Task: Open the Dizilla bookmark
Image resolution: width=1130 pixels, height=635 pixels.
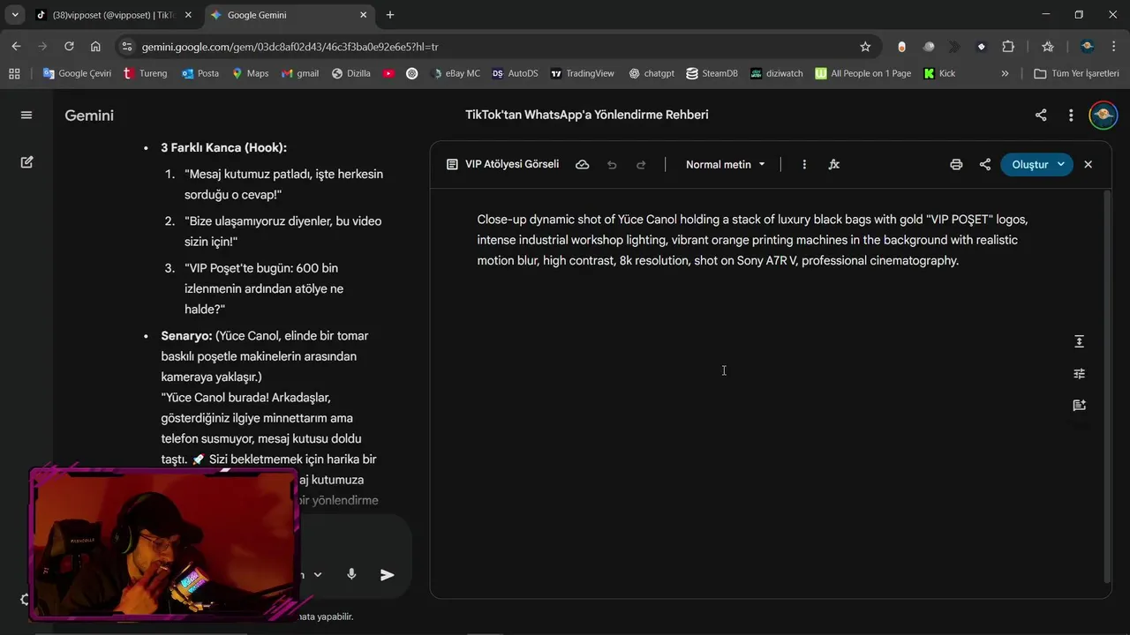Action: (350, 73)
